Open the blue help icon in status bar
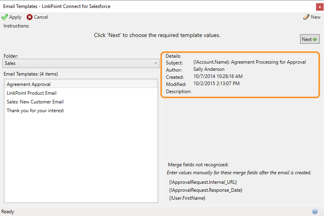Image resolution: width=324 pixels, height=216 pixels. pos(315,212)
